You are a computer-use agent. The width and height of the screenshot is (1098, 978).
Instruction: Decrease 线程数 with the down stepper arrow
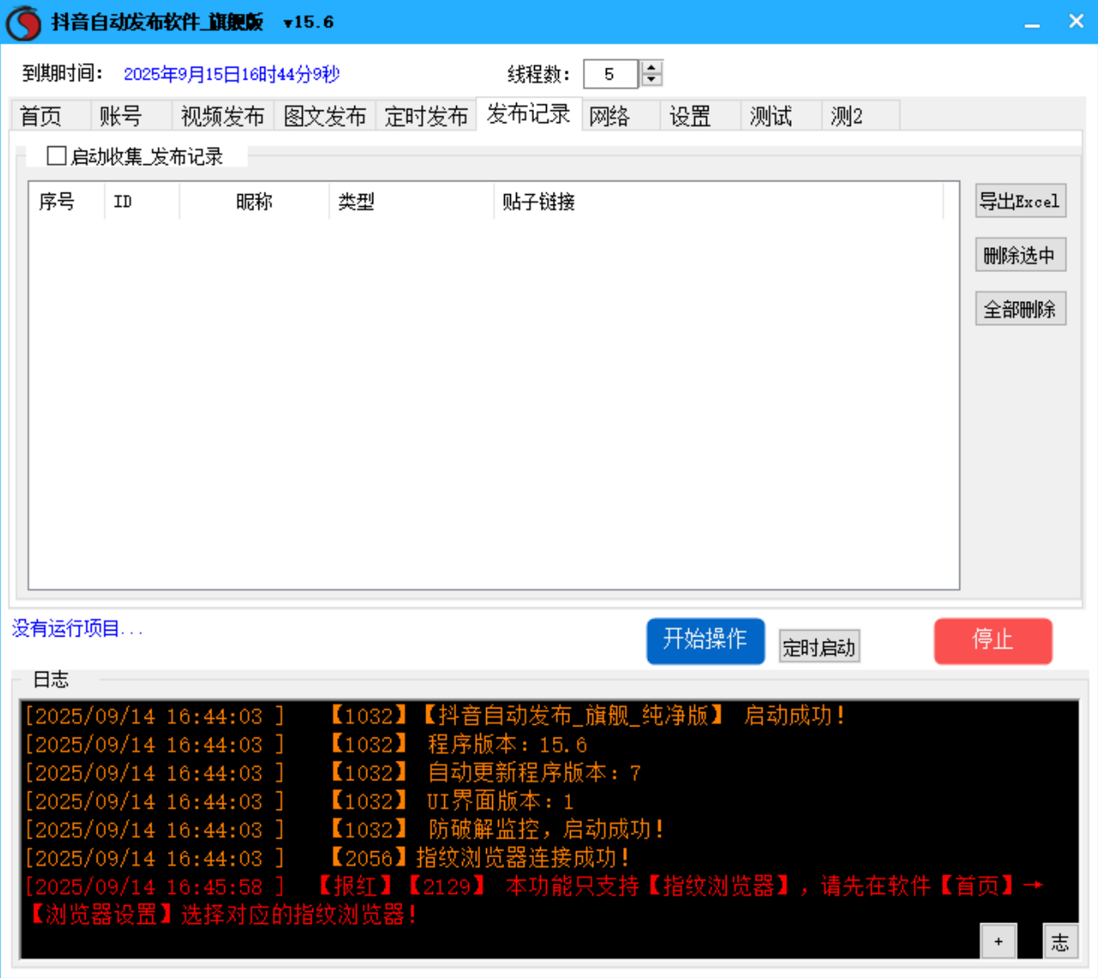tap(650, 80)
